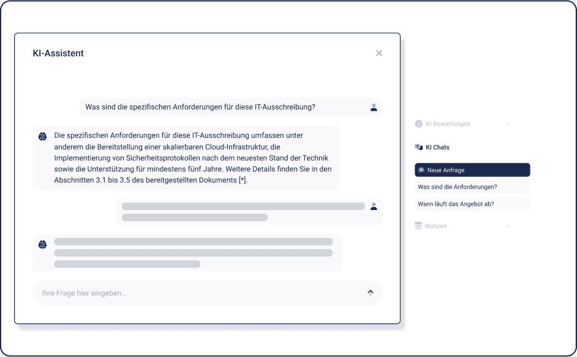The height and width of the screenshot is (357, 577).
Task: Click the send arrow icon
Action: pyautogui.click(x=370, y=293)
